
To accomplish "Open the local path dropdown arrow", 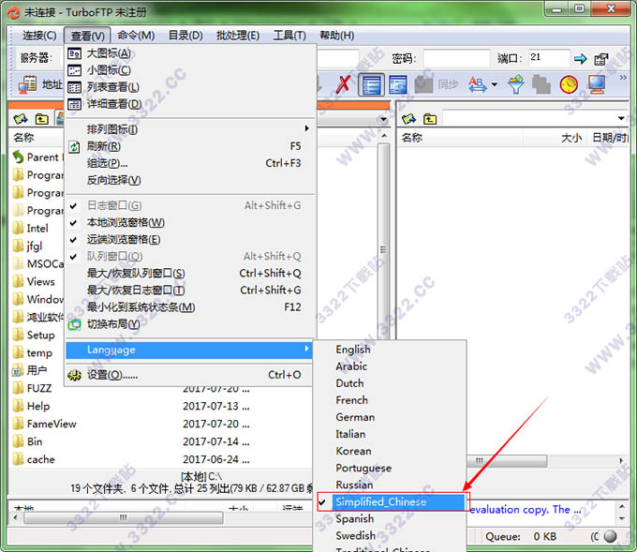I will coord(383,120).
